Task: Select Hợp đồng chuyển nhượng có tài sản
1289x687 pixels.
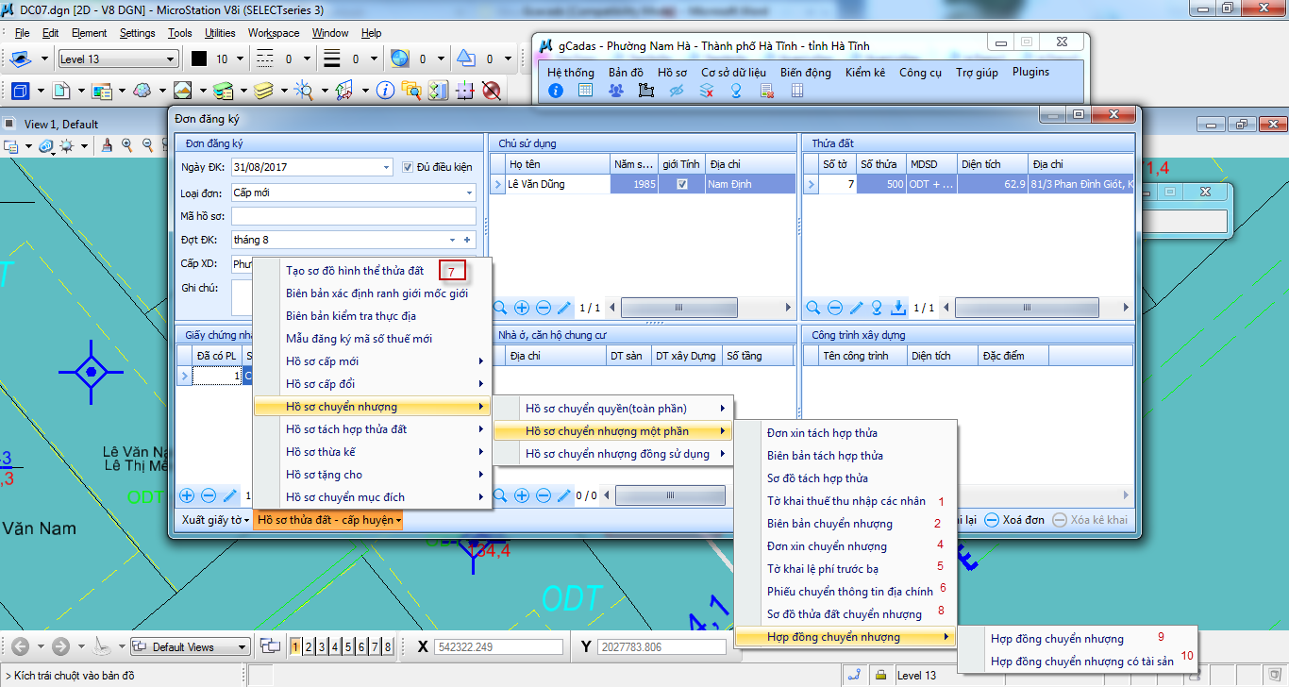Action: (x=1081, y=662)
